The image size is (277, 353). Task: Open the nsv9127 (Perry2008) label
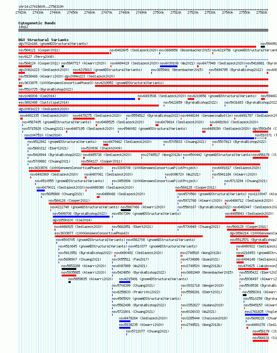tap(36, 57)
